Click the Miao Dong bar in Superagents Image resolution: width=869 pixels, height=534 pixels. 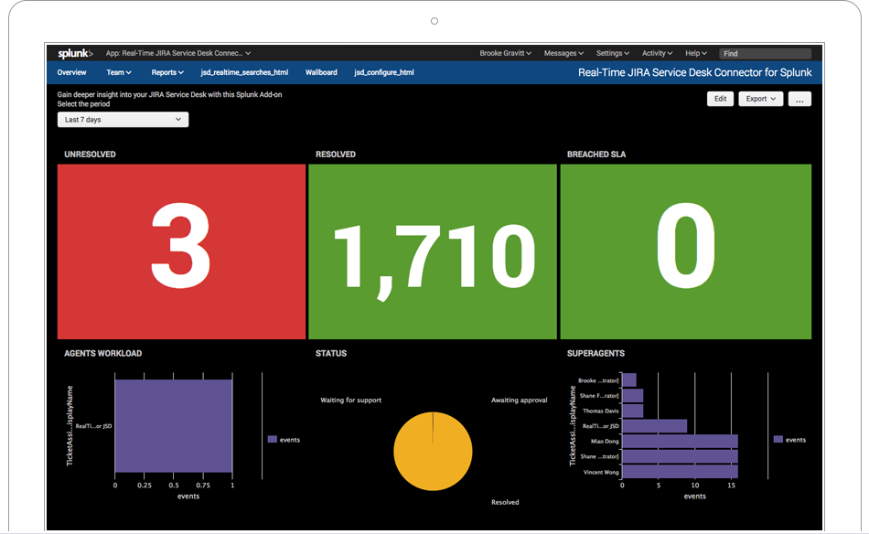click(680, 442)
